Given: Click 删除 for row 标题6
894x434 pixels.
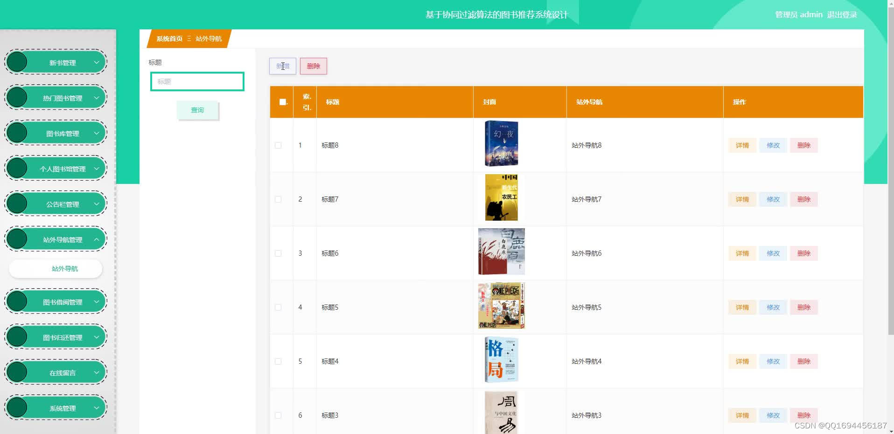Looking at the screenshot, I should 804,253.
